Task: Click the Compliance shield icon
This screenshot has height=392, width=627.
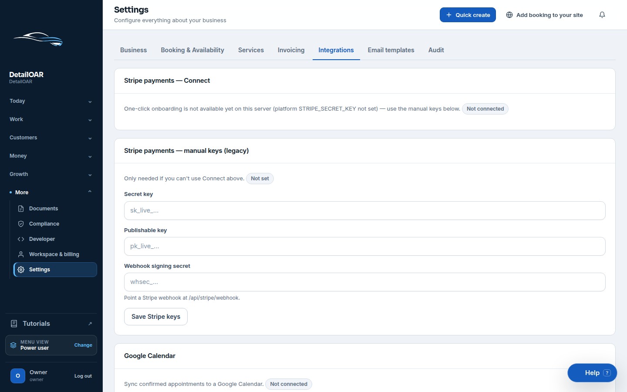Action: coord(21,224)
